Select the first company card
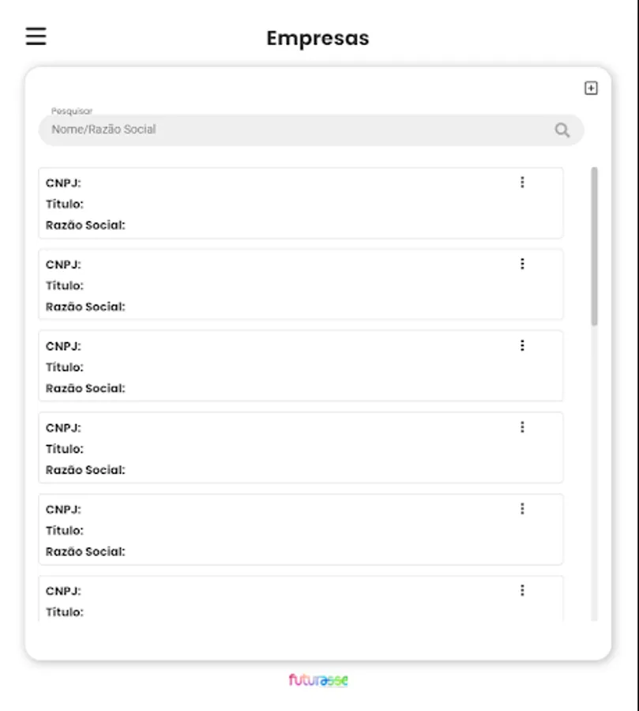Image resolution: width=639 pixels, height=711 pixels. [300, 204]
